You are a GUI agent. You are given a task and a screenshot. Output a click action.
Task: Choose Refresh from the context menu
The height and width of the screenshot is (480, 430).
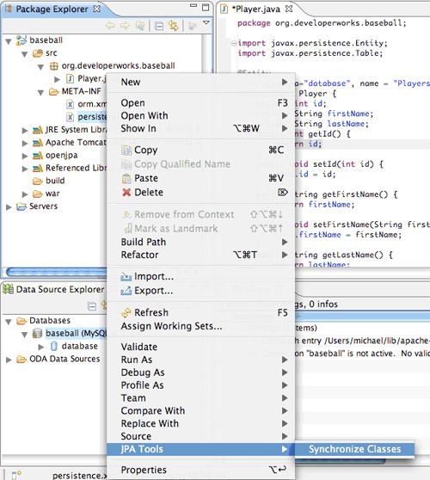(200, 312)
